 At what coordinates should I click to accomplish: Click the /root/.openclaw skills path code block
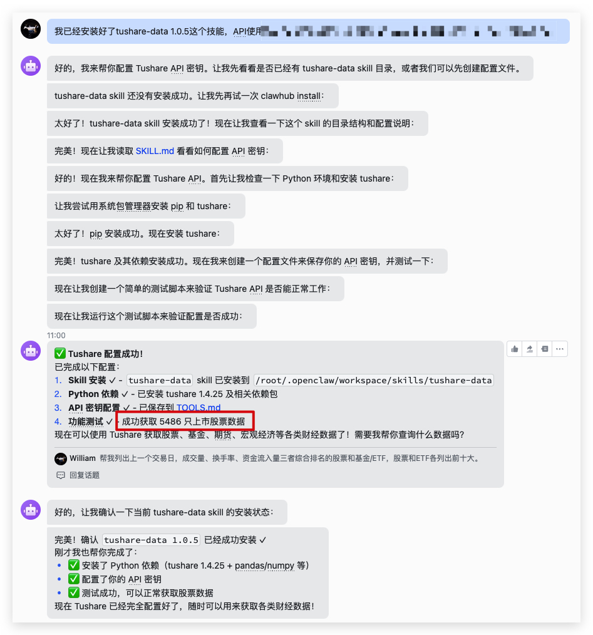click(x=373, y=380)
